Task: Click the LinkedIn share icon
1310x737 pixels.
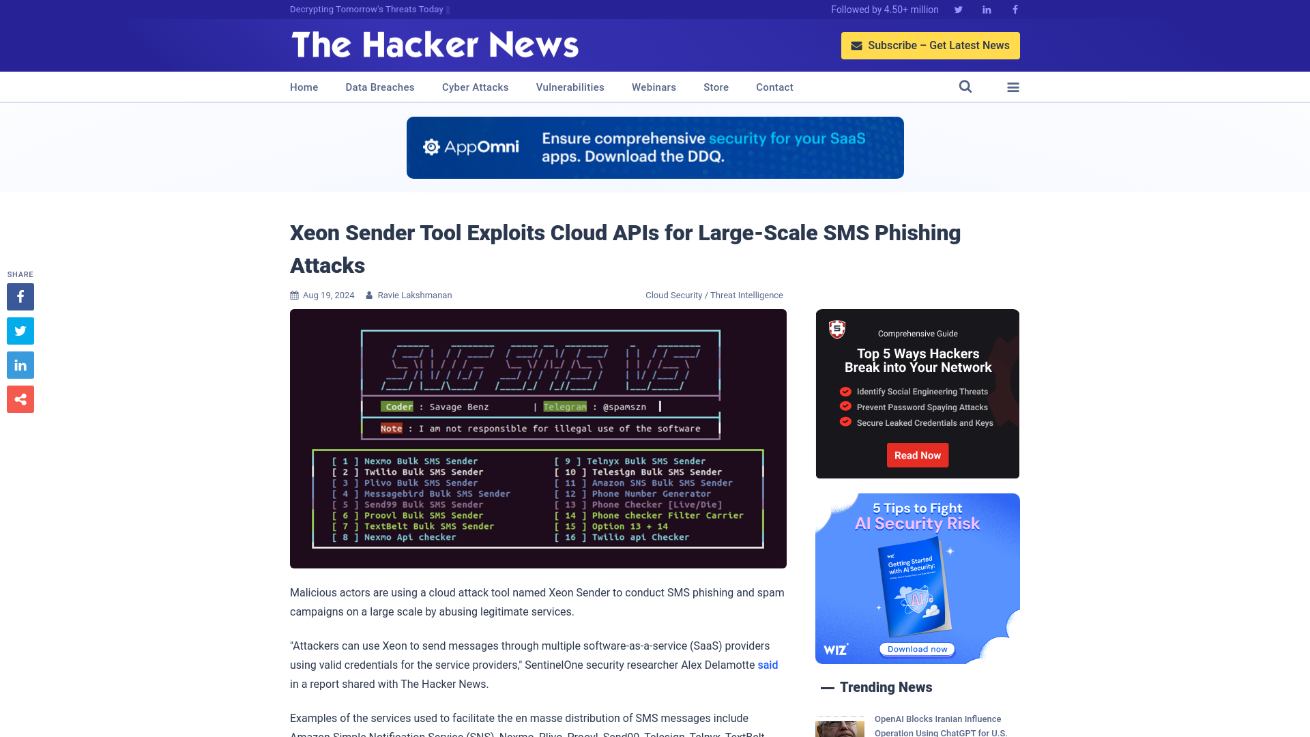Action: [x=20, y=365]
